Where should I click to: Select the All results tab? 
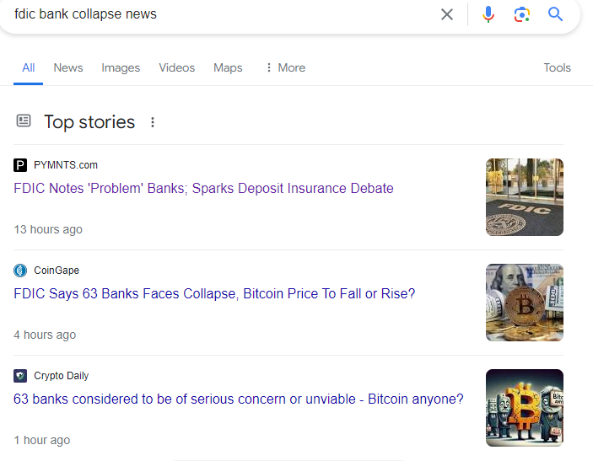pos(29,67)
